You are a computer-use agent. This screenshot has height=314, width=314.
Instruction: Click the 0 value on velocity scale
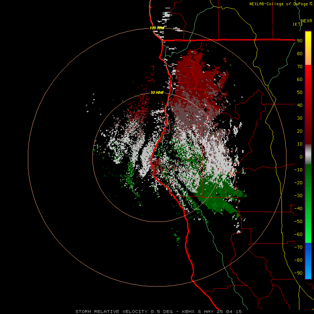tap(301, 157)
